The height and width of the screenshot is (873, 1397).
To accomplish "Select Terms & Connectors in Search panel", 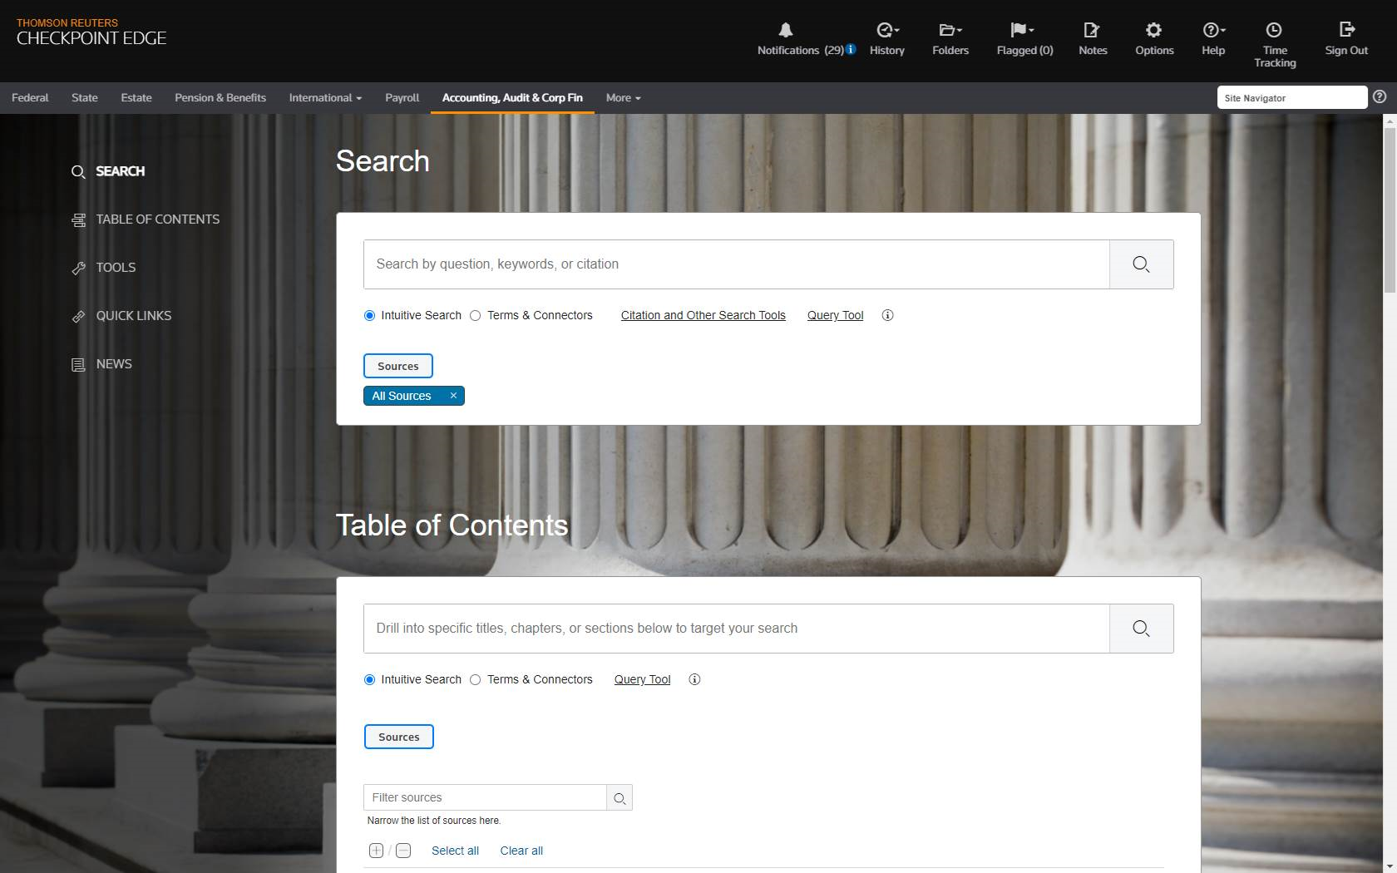I will point(476,315).
